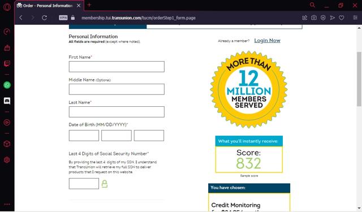
Task: Click the send/flow arrow icon
Action: tap(332, 18)
